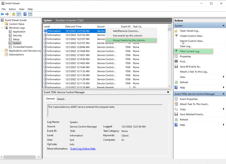Viewport: 226px width, 164px height.
Task: Click the Back arrow toolbar icon
Action: pos(2,14)
